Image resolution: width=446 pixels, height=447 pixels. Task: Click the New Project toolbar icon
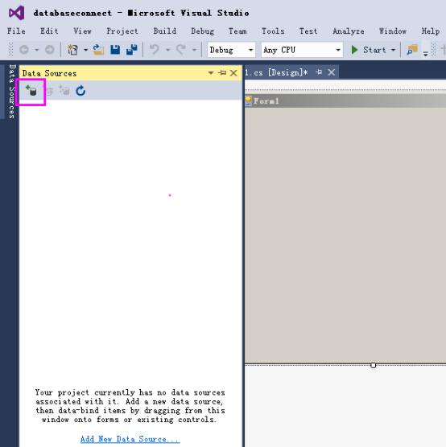[72, 50]
